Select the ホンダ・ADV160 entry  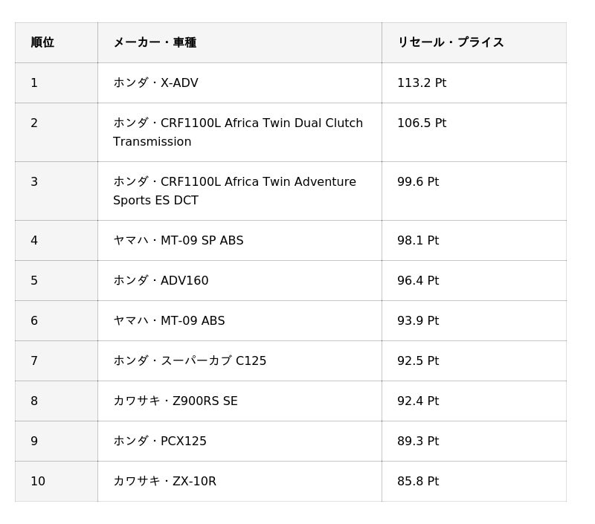tap(161, 281)
